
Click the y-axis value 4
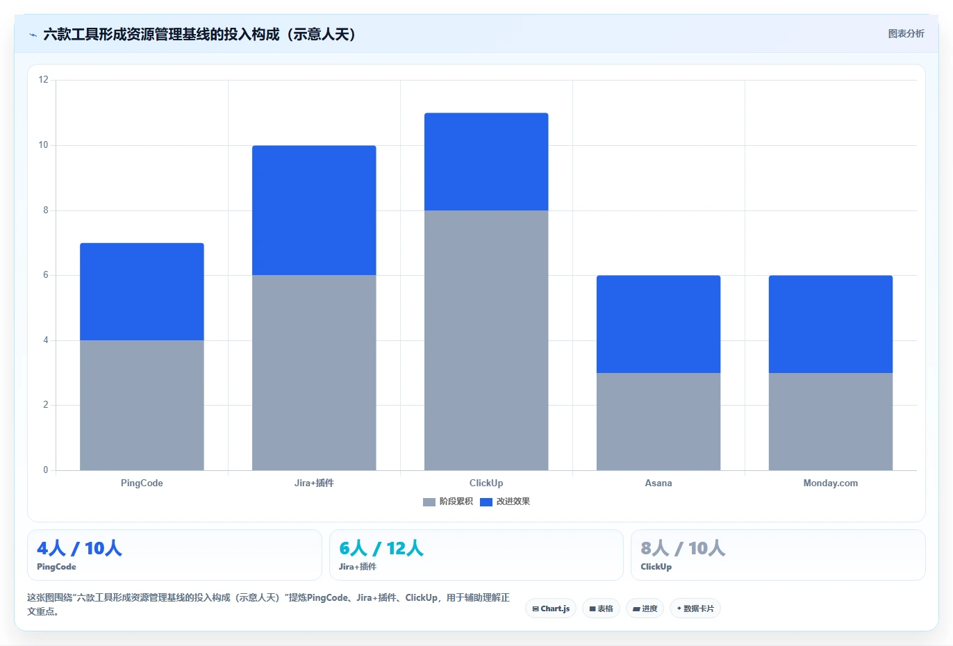click(x=46, y=340)
